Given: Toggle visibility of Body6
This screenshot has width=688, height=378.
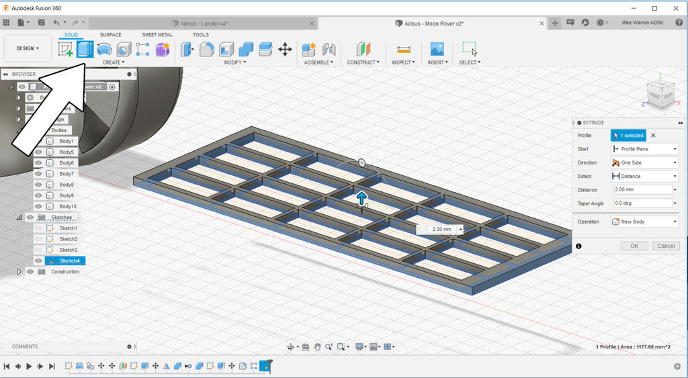Looking at the screenshot, I should [x=39, y=163].
